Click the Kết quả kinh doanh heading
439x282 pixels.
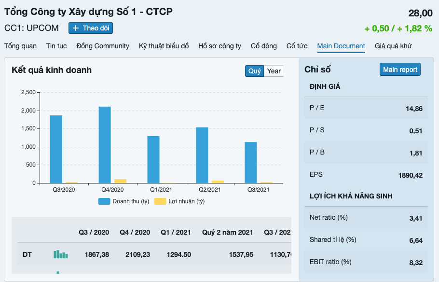click(52, 70)
